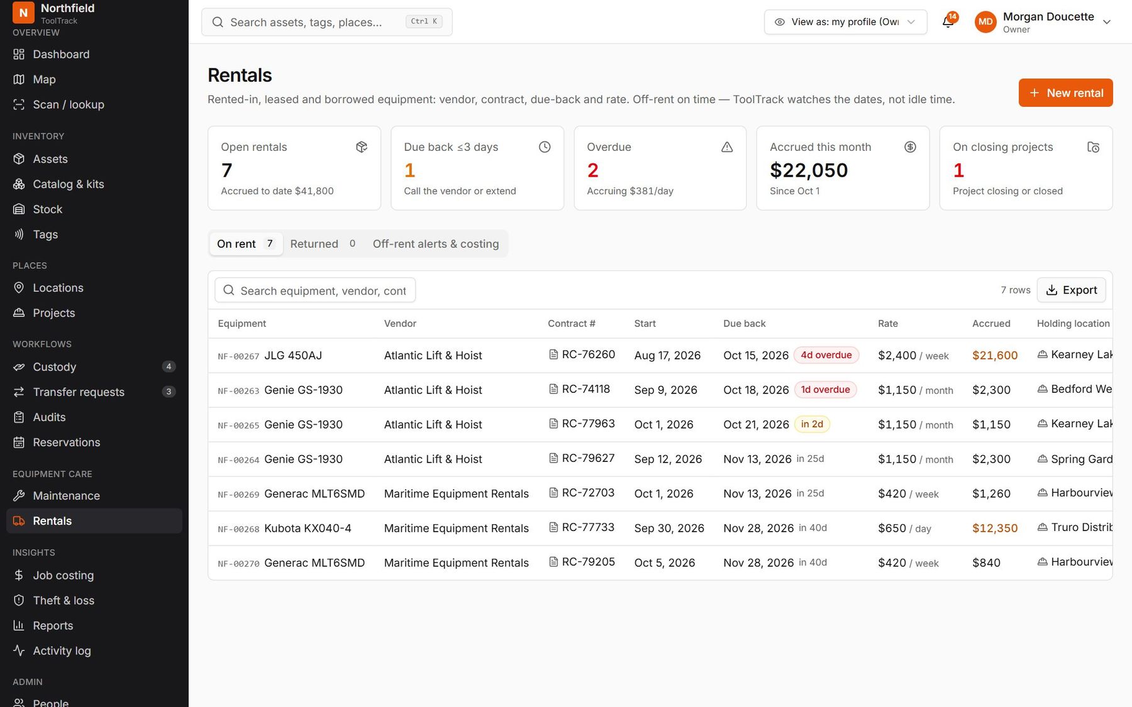Open the RC-74118 contract document icon

tap(553, 389)
